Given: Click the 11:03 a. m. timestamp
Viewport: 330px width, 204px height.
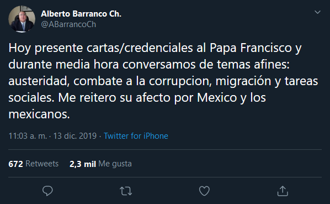Looking at the screenshot, I should [x=28, y=136].
